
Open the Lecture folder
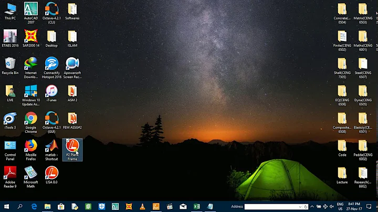point(342,175)
